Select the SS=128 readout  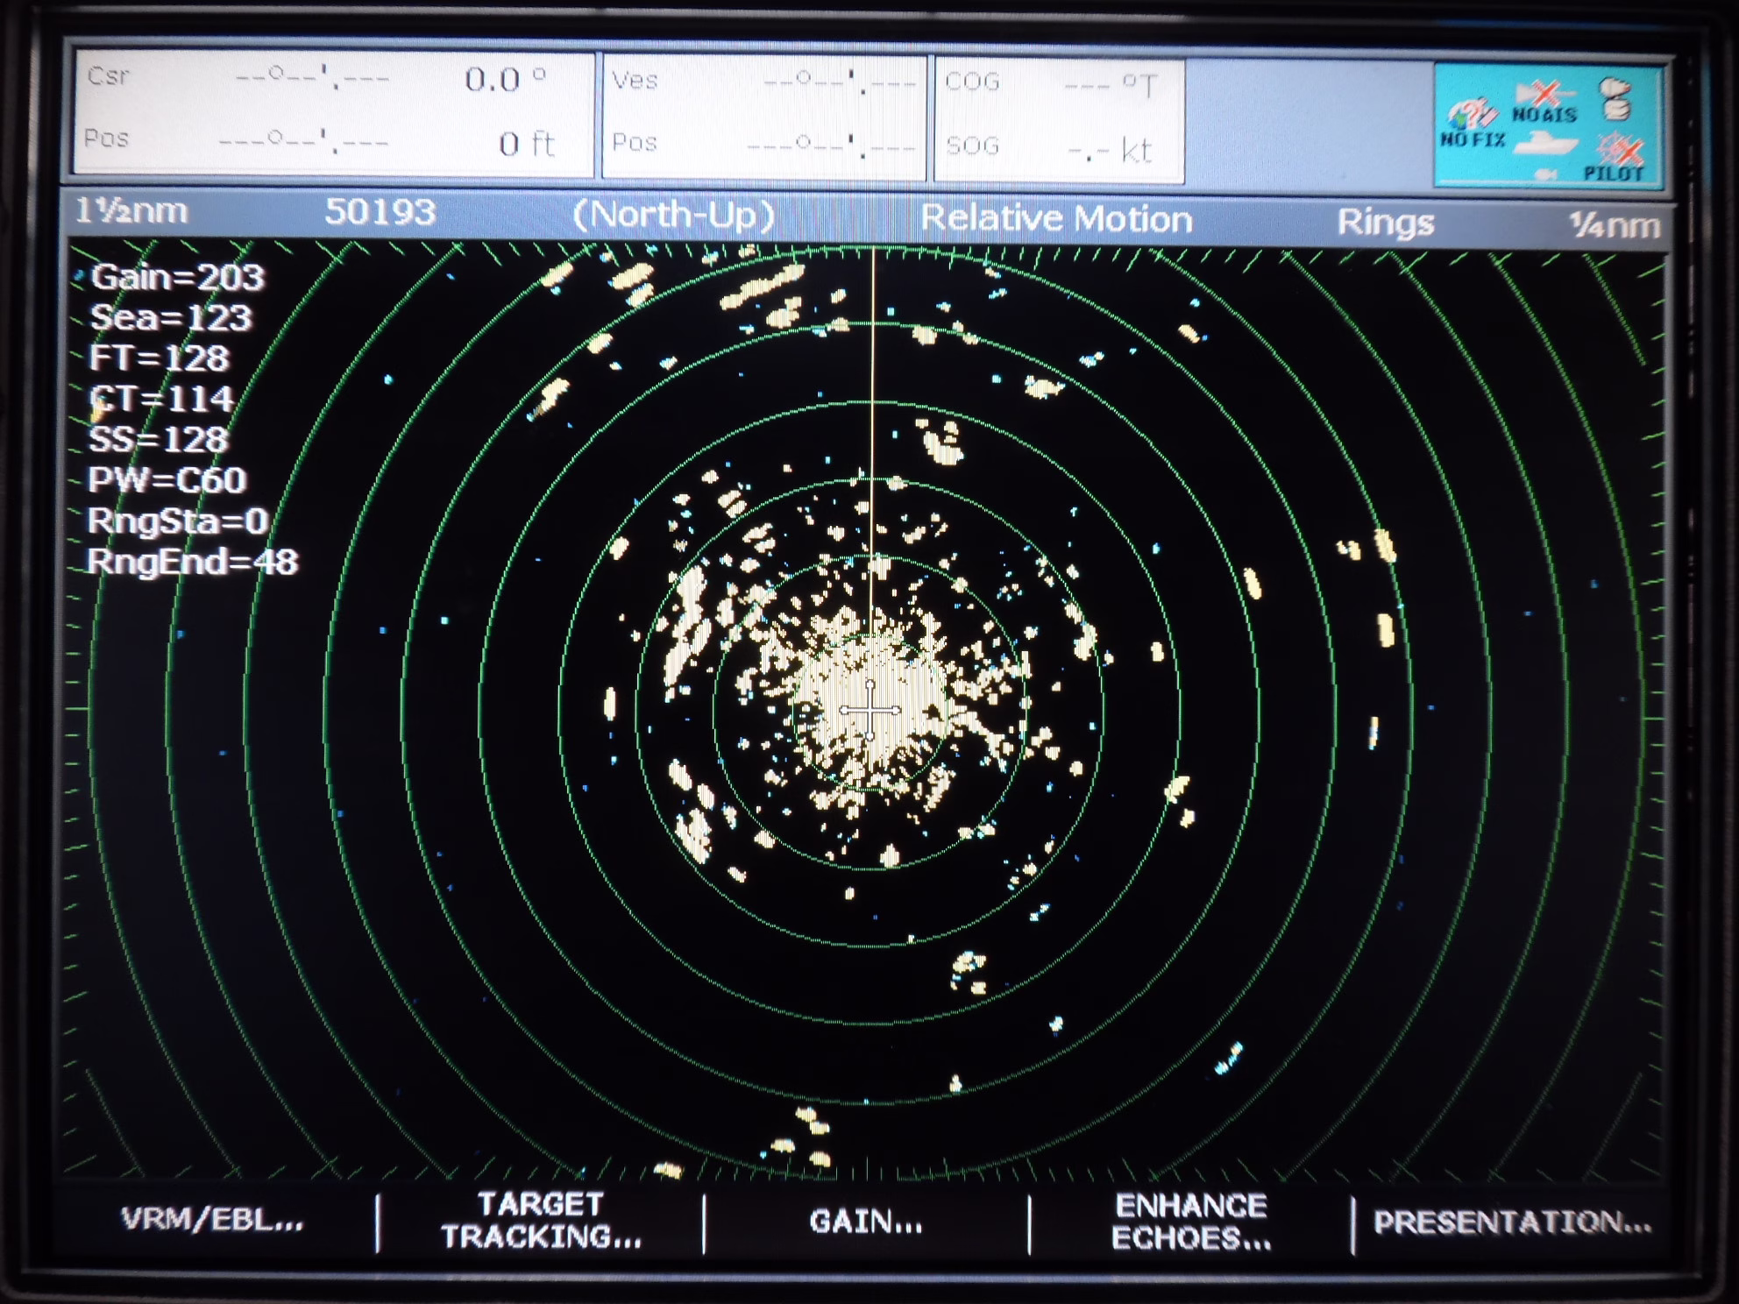(159, 439)
